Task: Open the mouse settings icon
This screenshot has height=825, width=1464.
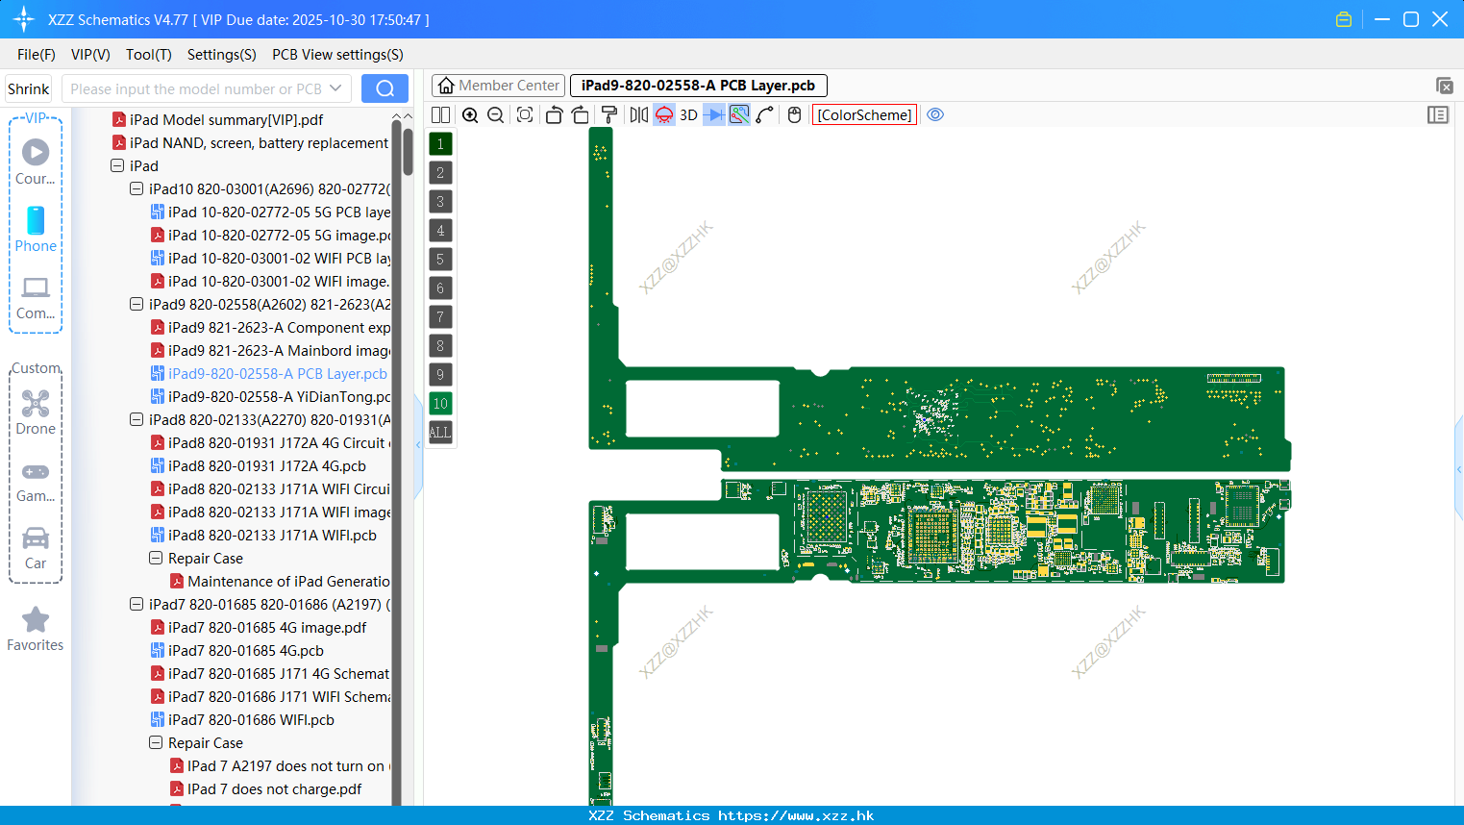Action: click(x=794, y=114)
